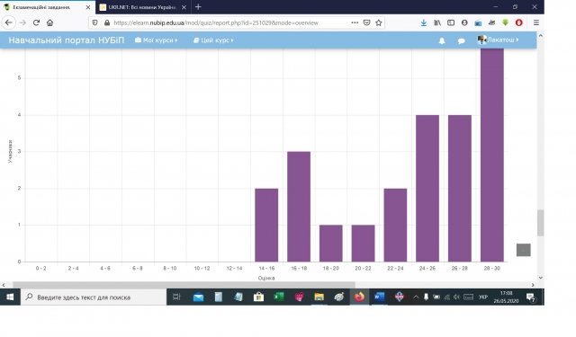
Task: Open a new browser tab
Action: pos(198,7)
